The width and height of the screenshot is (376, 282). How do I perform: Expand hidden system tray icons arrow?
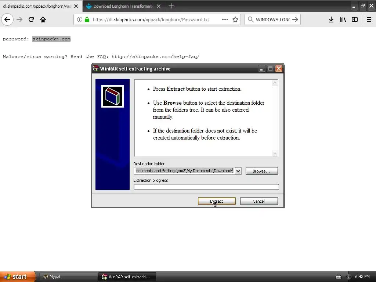click(348, 277)
